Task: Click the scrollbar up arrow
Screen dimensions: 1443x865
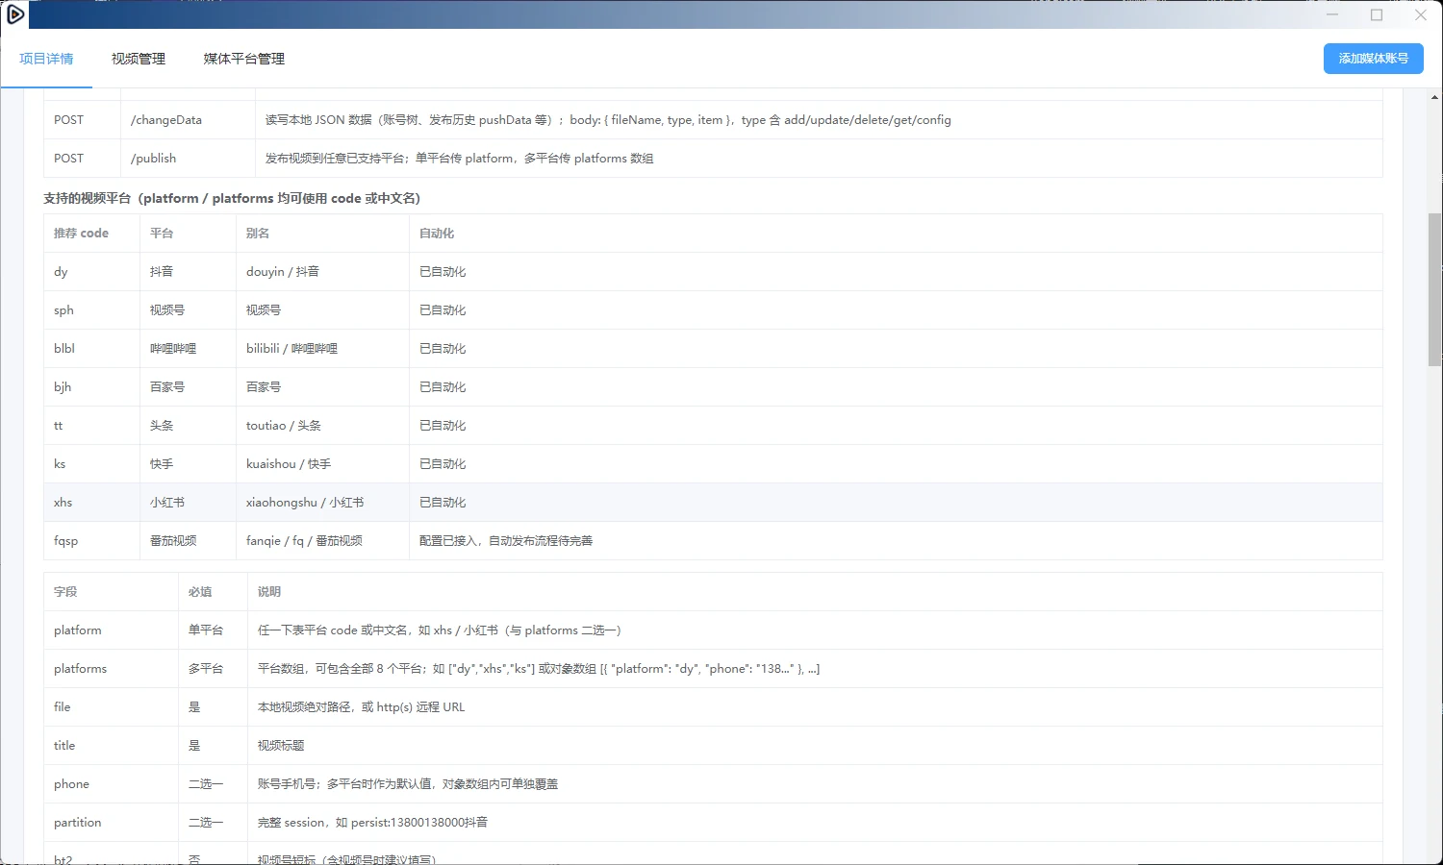Action: pyautogui.click(x=1434, y=97)
